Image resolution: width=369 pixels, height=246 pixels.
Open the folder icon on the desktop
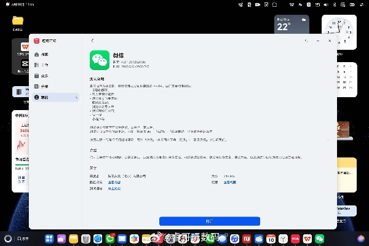tap(17, 21)
